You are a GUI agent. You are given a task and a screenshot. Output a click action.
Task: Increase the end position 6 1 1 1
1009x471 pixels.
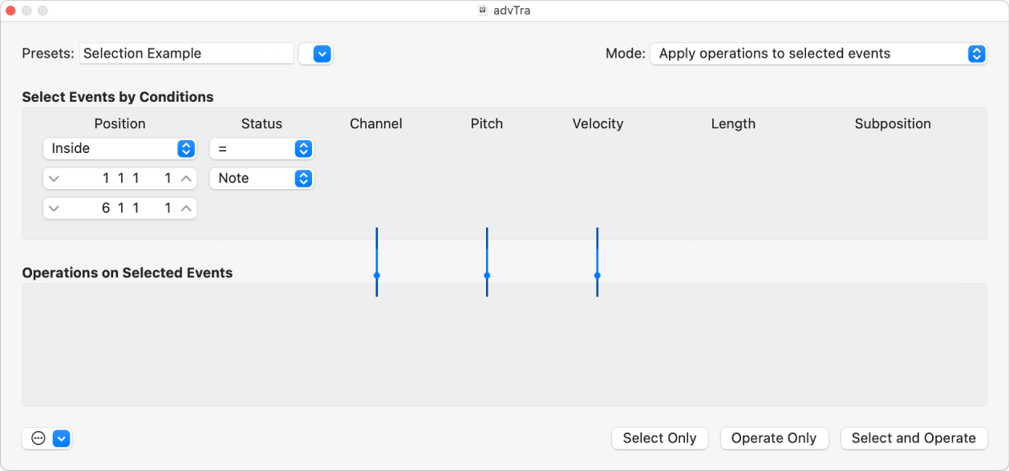point(186,208)
